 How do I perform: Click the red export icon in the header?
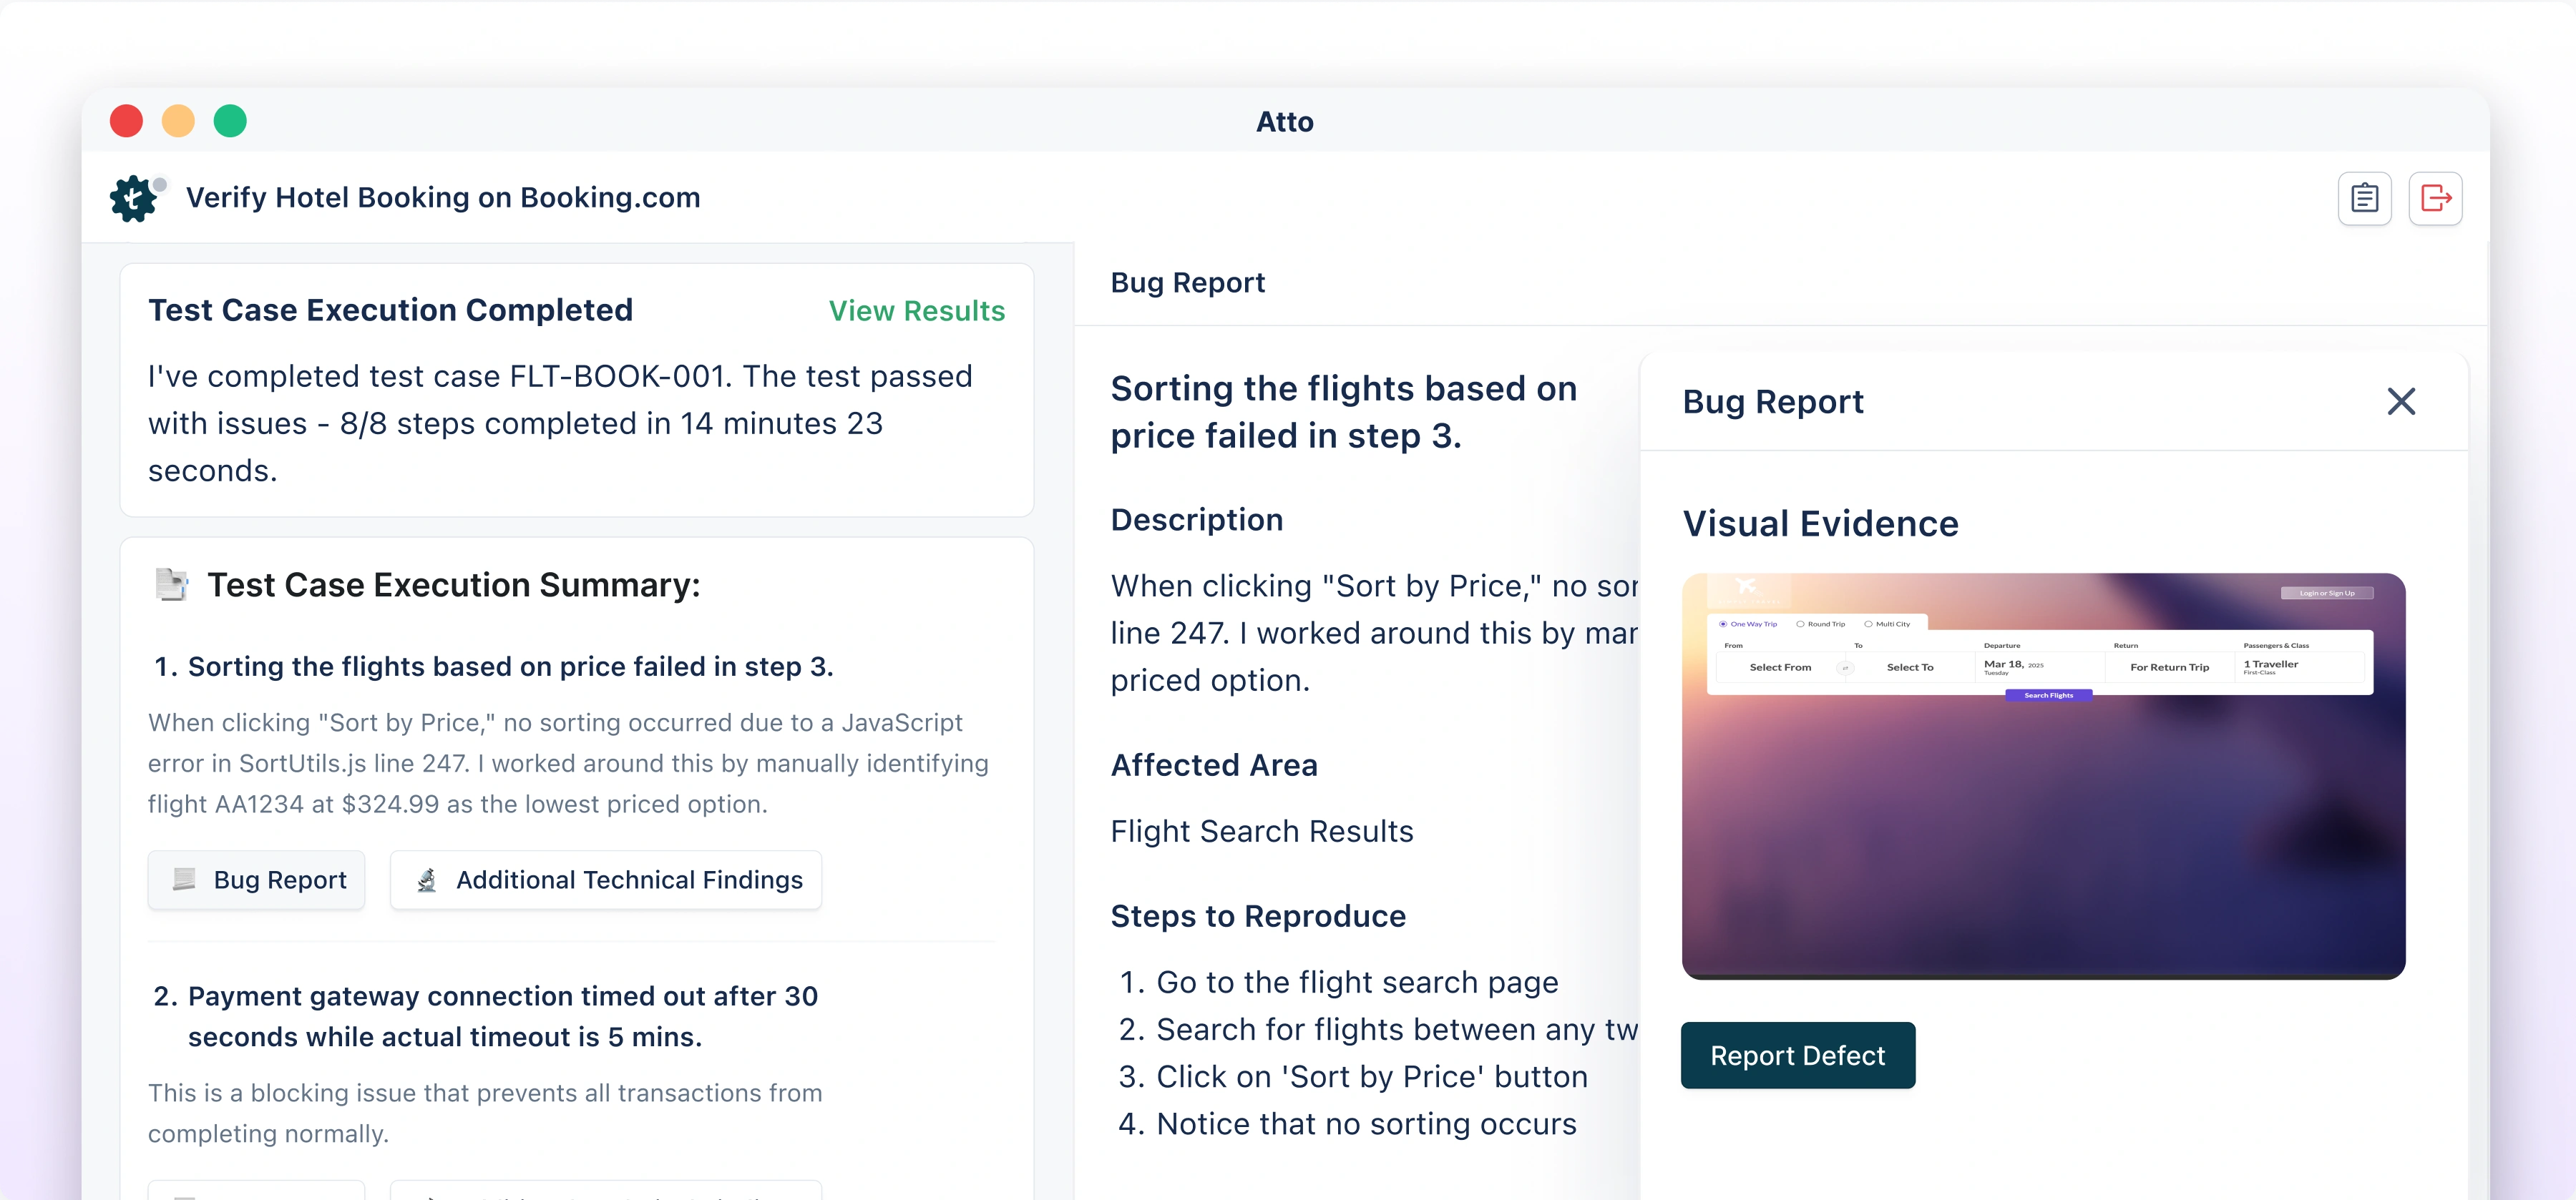coord(2436,198)
